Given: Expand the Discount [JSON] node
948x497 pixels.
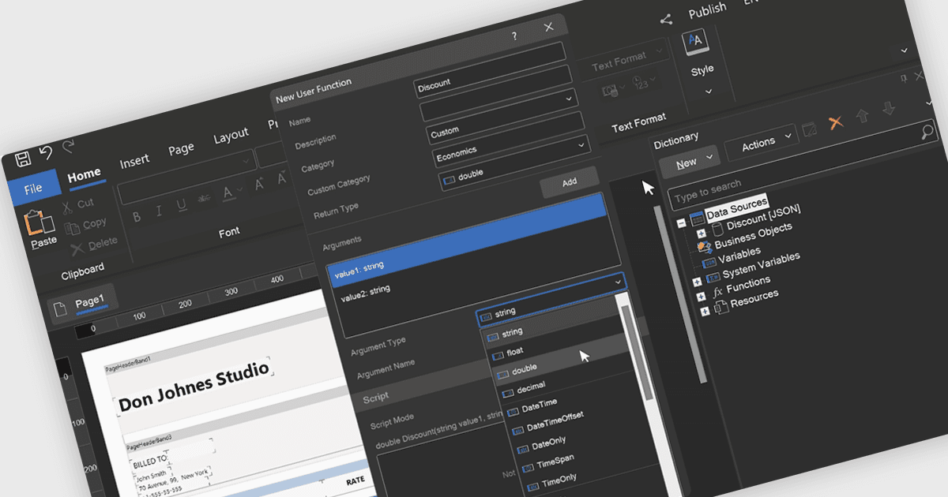Looking at the screenshot, I should click(x=701, y=234).
